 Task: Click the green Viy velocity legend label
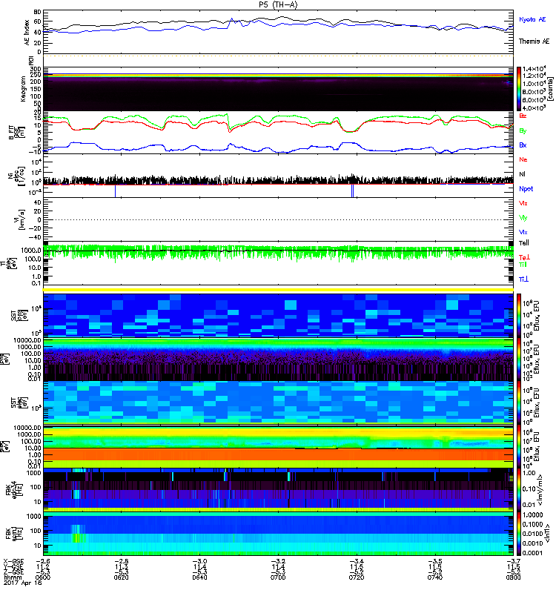[x=523, y=218]
